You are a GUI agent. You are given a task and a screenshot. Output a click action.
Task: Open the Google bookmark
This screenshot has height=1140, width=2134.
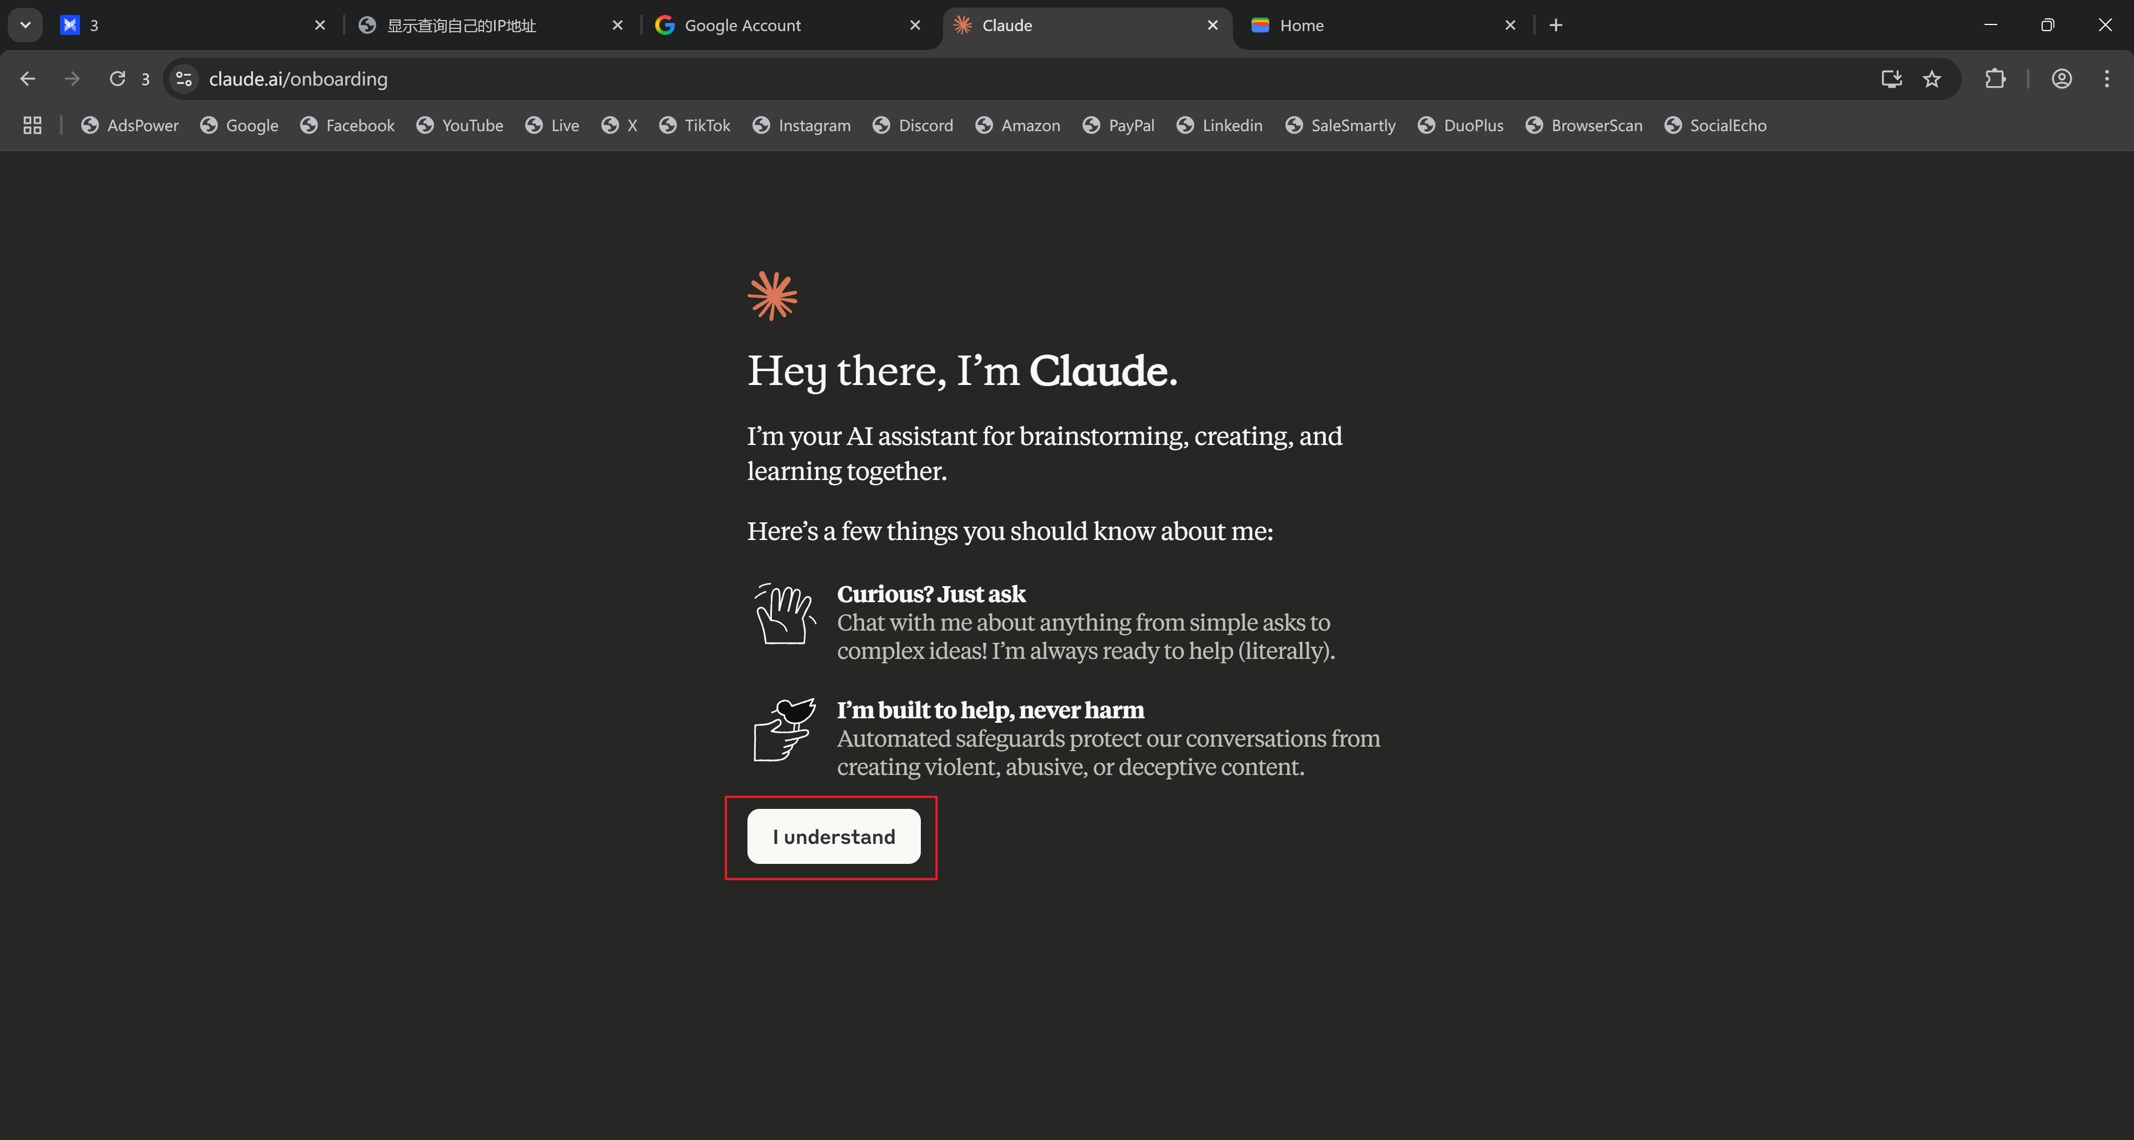tap(240, 125)
